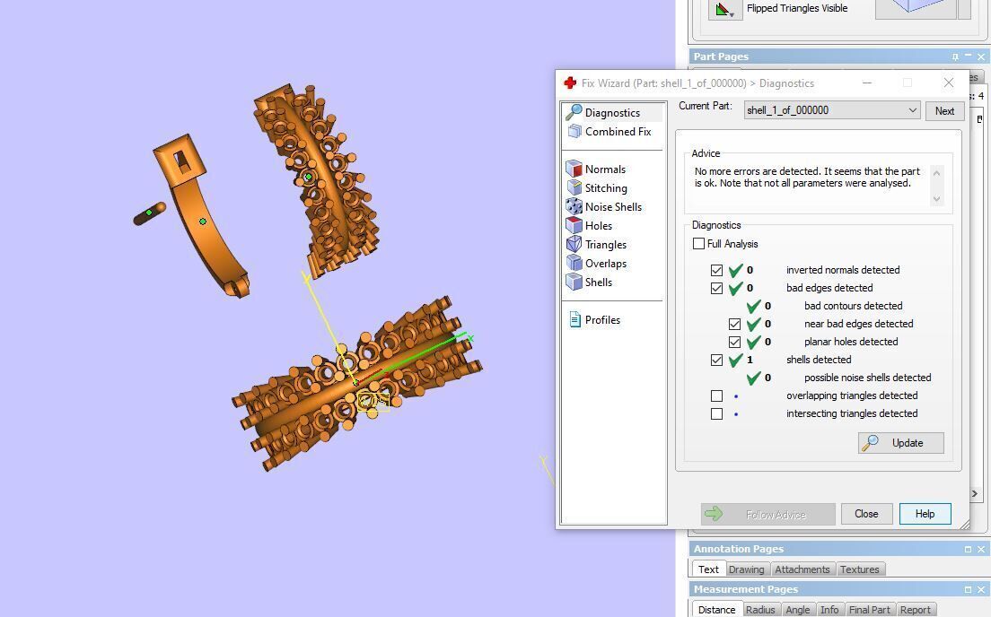Uncheck planar holes detected checkbox
Image resolution: width=991 pixels, height=617 pixels.
pyautogui.click(x=734, y=342)
